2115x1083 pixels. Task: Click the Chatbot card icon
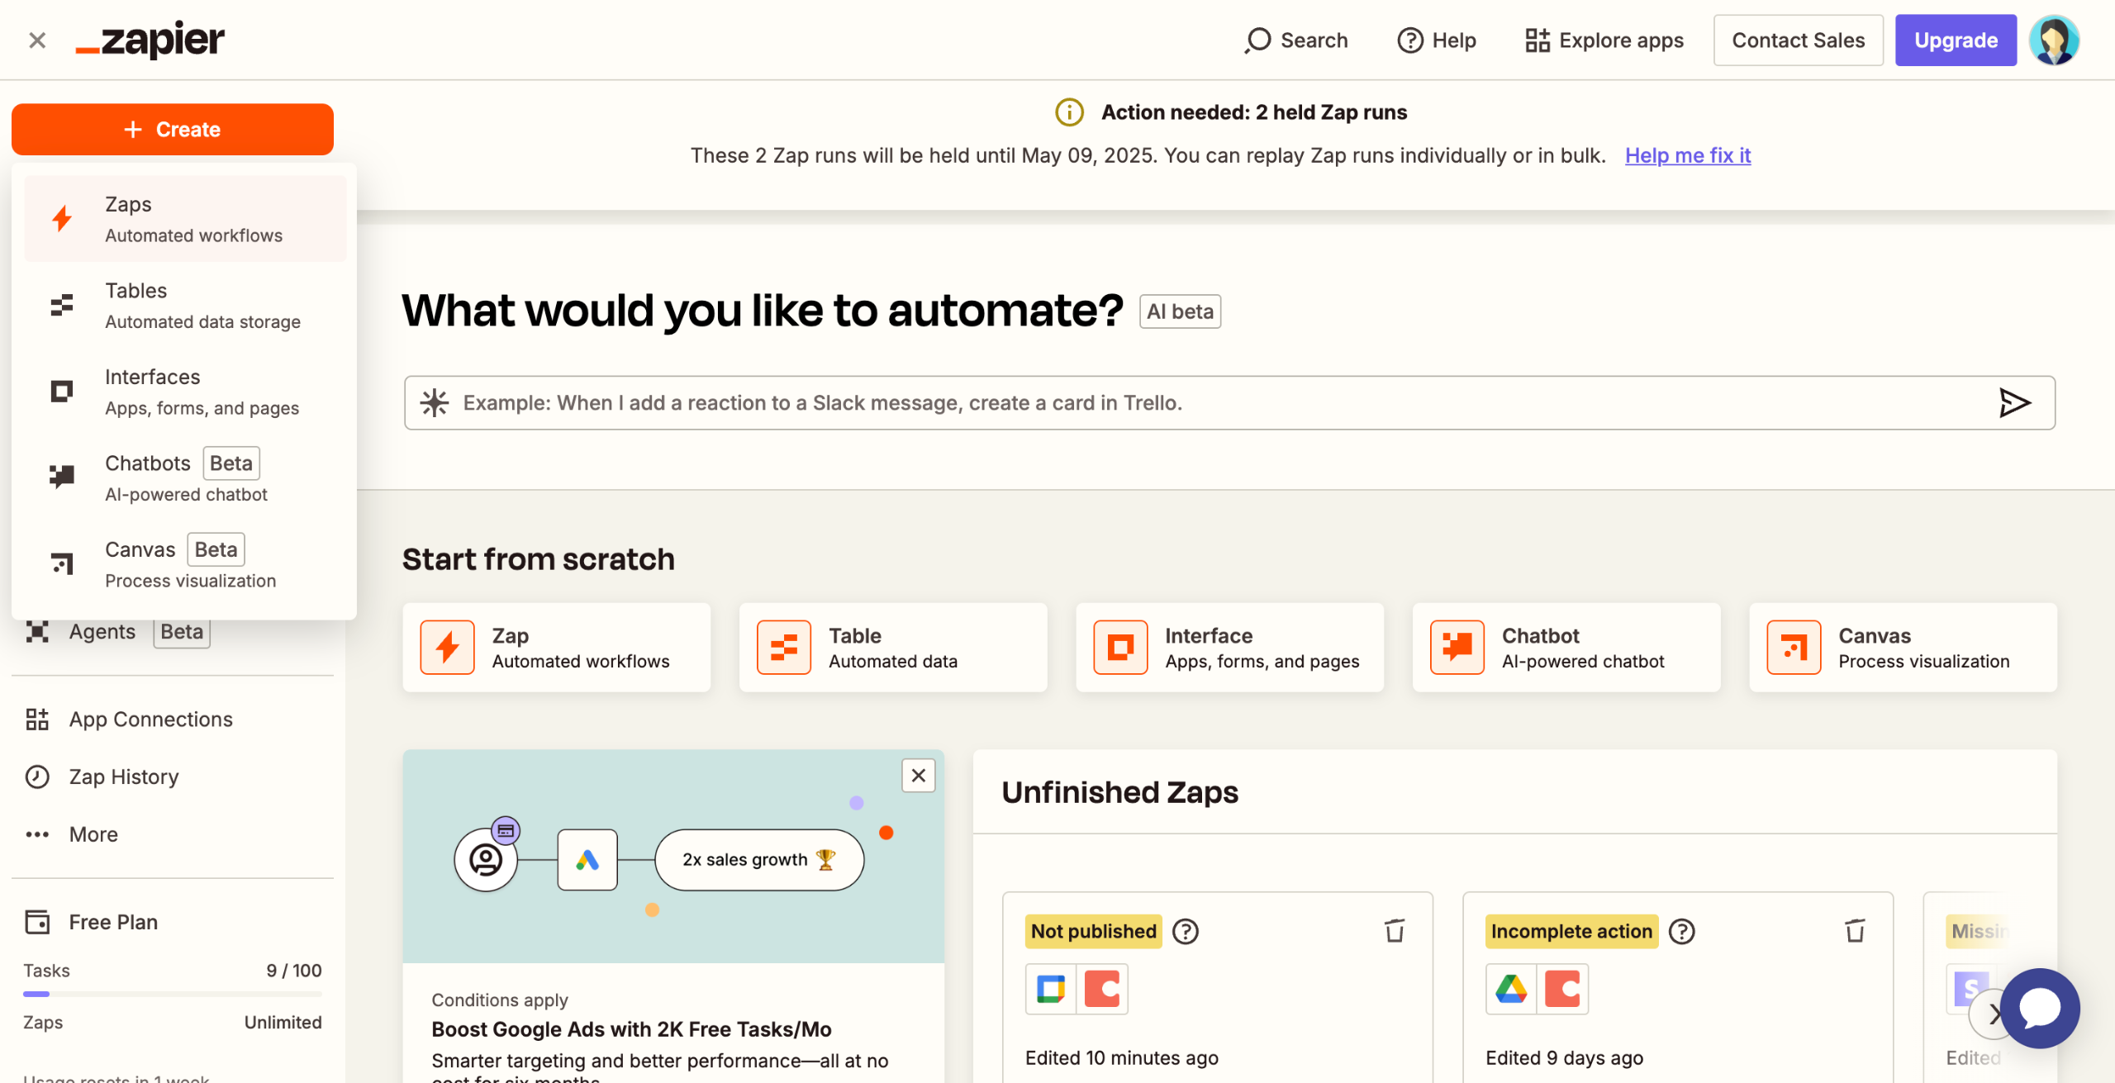[1457, 648]
